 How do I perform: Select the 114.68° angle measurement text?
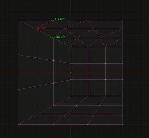pyautogui.click(x=59, y=19)
